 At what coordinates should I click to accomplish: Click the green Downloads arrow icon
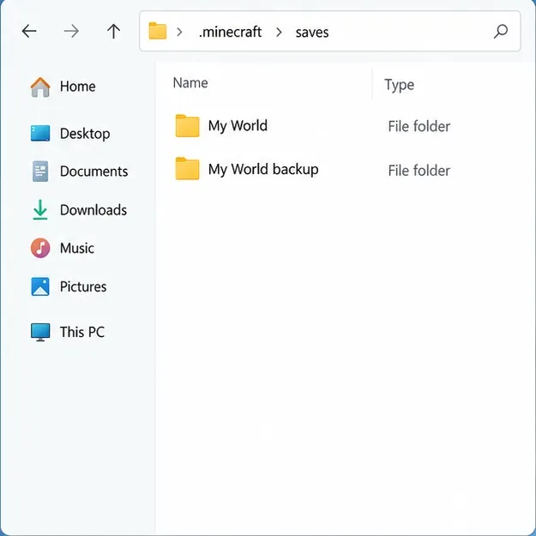click(40, 209)
